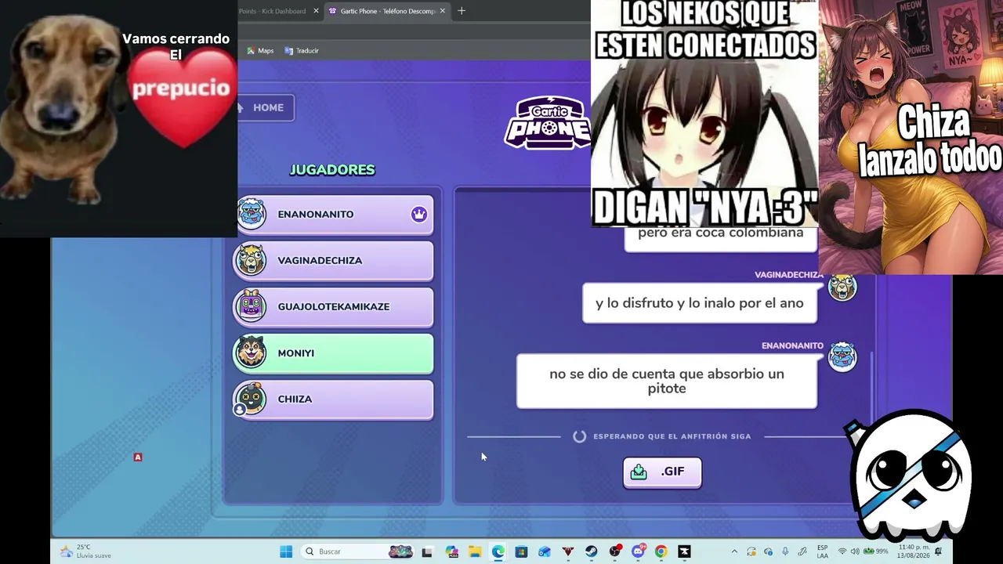Open the ESP LAA language switcher

(x=822, y=551)
